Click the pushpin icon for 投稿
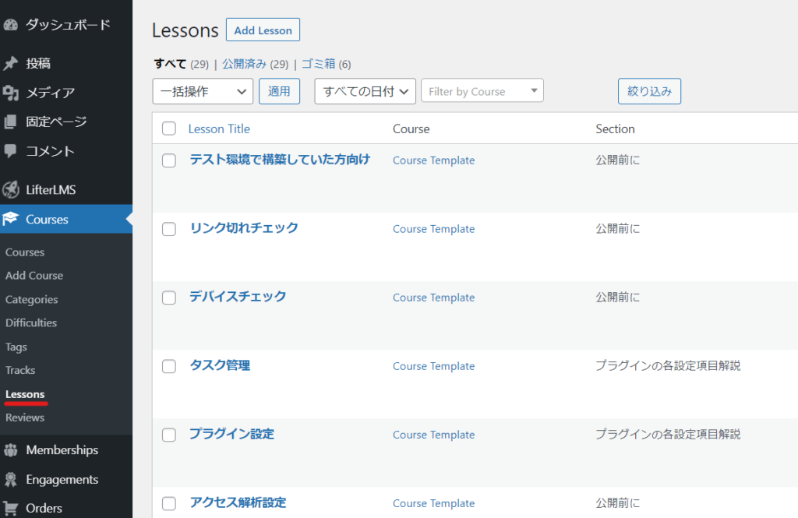The image size is (798, 518). pos(10,64)
